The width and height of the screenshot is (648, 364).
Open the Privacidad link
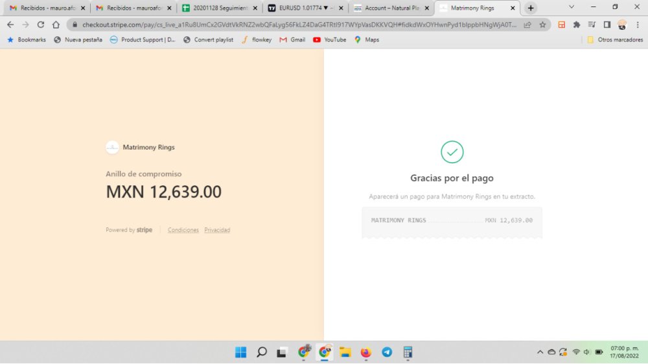pos(217,230)
